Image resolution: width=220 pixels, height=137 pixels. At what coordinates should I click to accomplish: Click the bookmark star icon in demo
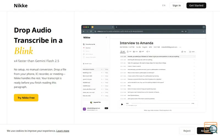pyautogui.click(x=186, y=31)
